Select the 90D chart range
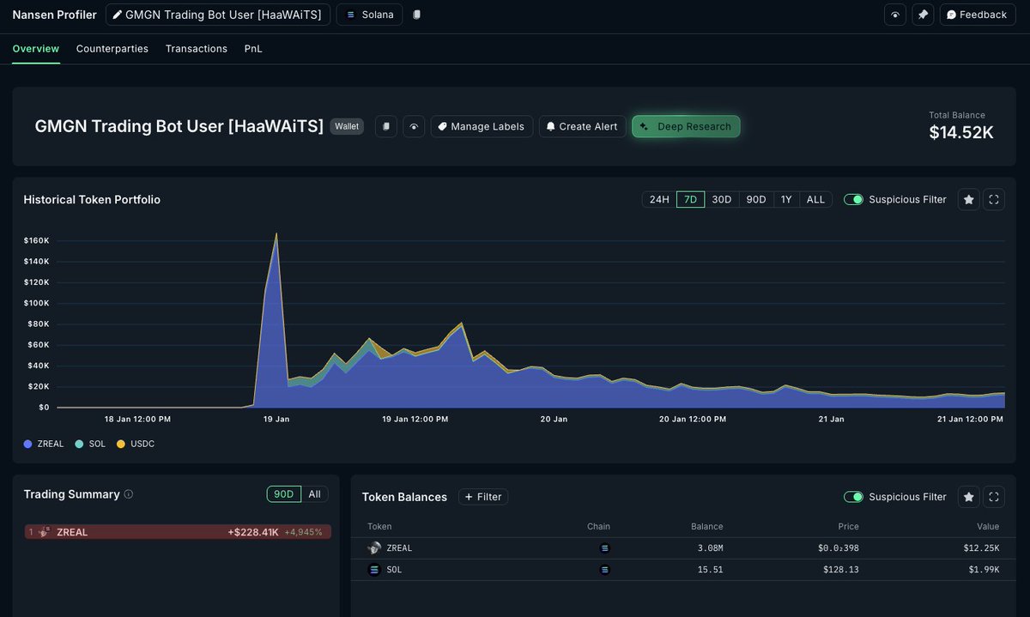Image resolution: width=1030 pixels, height=617 pixels. [756, 199]
